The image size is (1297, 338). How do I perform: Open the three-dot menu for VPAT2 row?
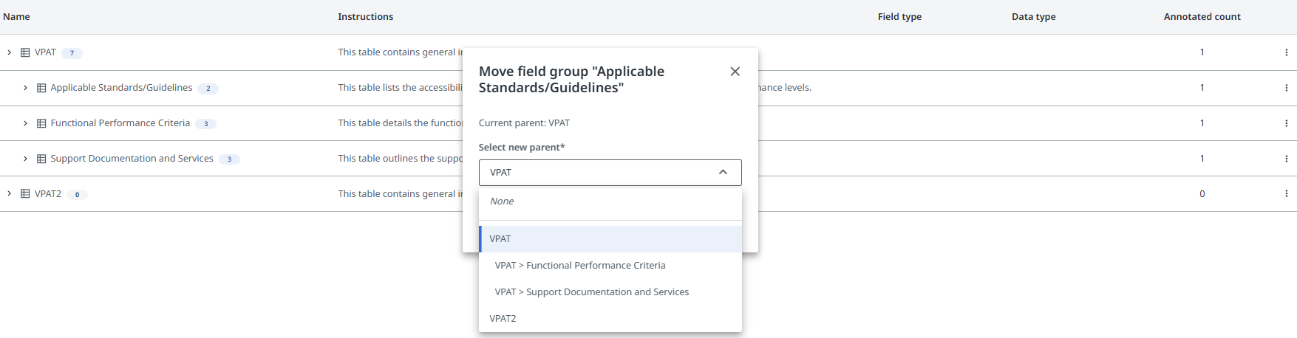pyautogui.click(x=1286, y=194)
